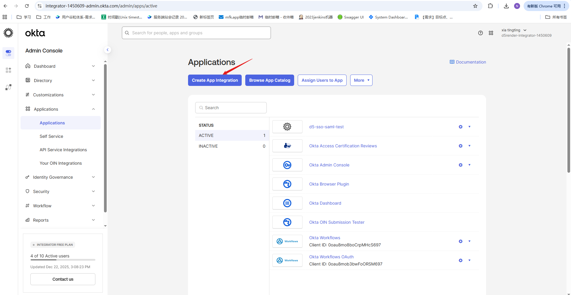
Task: Click the help question mark icon
Action: 480,33
